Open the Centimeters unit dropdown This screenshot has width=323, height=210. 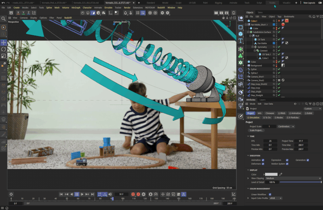coord(286,127)
